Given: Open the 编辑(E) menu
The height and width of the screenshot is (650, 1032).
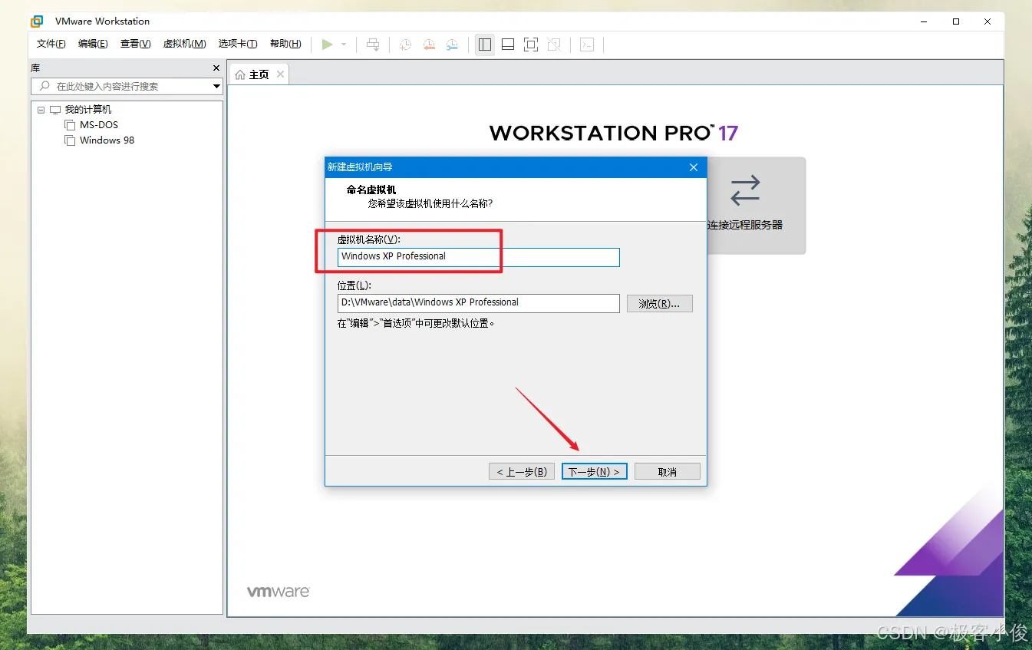Looking at the screenshot, I should [x=93, y=44].
